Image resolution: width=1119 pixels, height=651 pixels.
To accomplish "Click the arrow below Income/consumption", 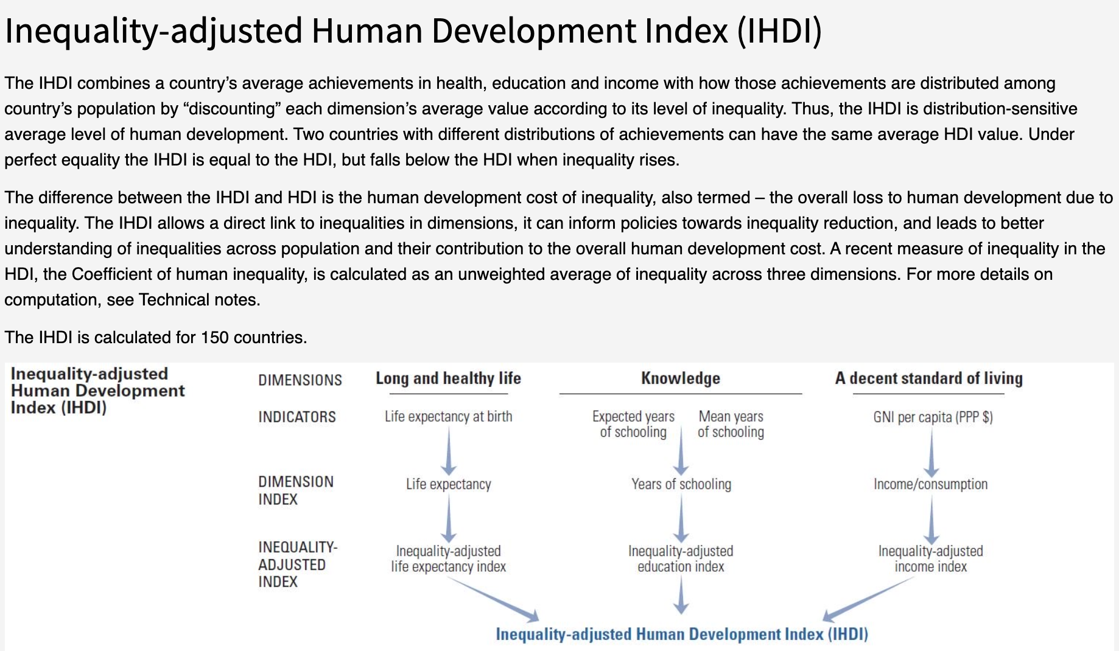I will [x=931, y=520].
